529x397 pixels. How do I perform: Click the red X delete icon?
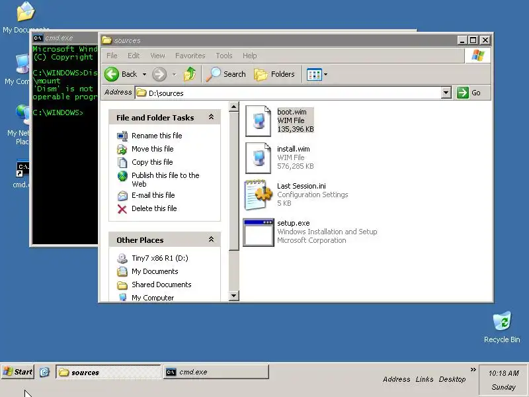click(122, 209)
